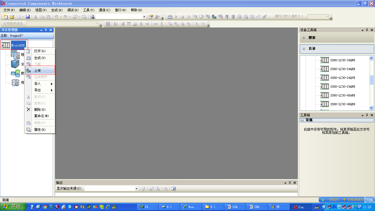This screenshot has width=375, height=211.
Task: Open the 显示输出来源 dropdown
Action: click(x=136, y=189)
